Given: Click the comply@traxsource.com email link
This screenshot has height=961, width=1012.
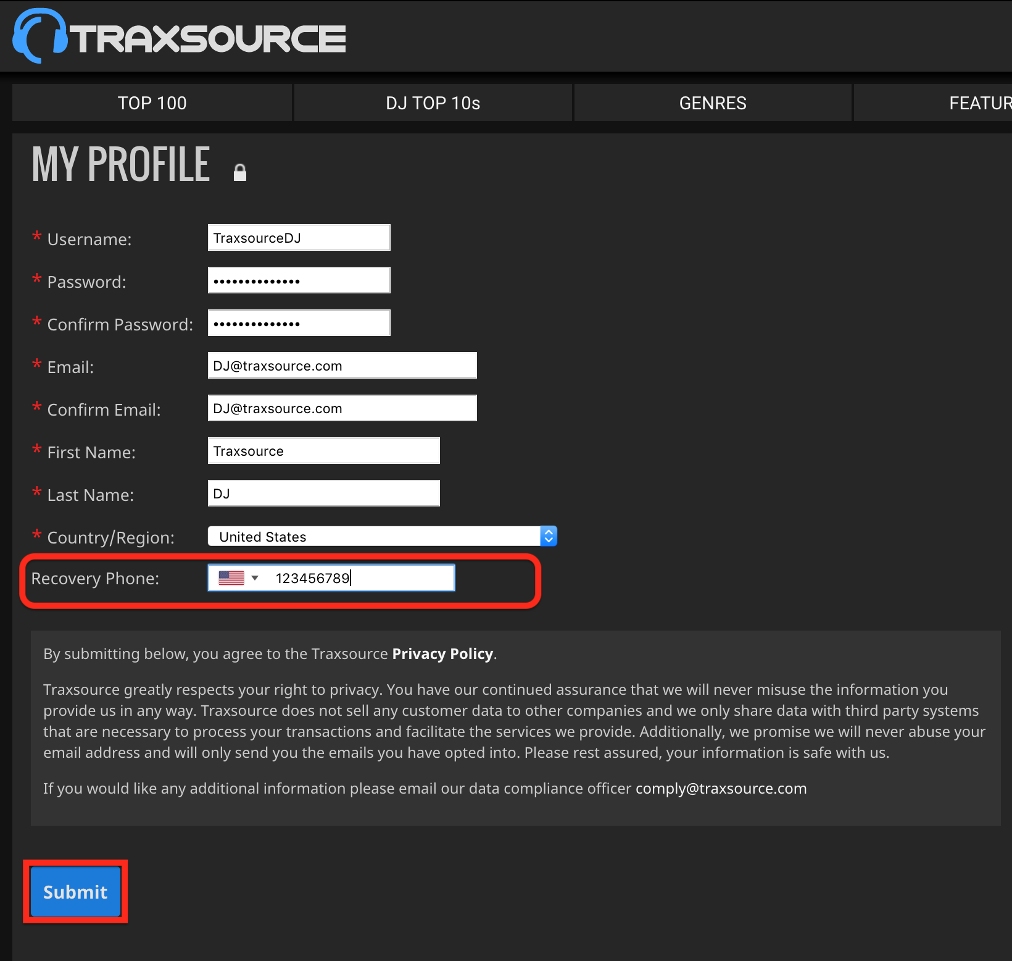Looking at the screenshot, I should [x=721, y=789].
